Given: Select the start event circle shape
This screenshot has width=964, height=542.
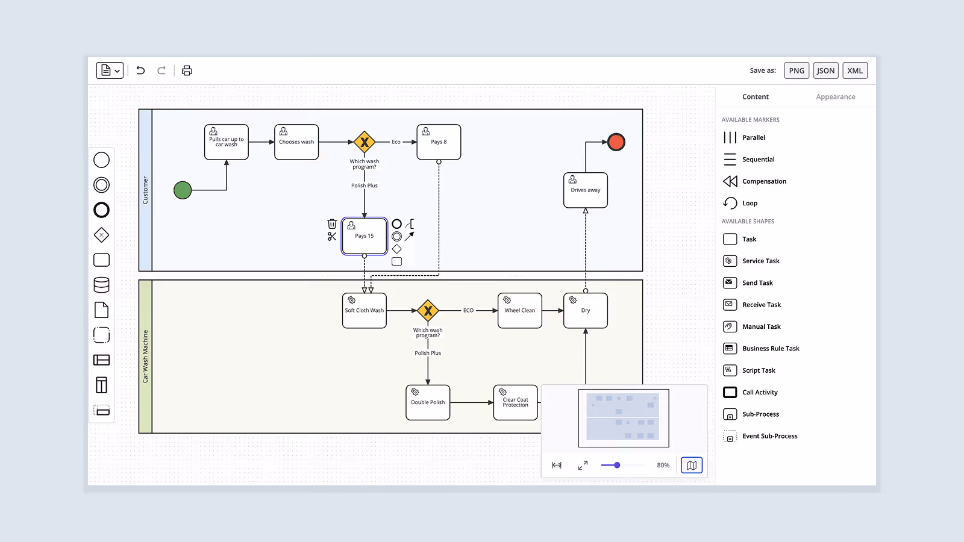Looking at the screenshot, I should (102, 160).
